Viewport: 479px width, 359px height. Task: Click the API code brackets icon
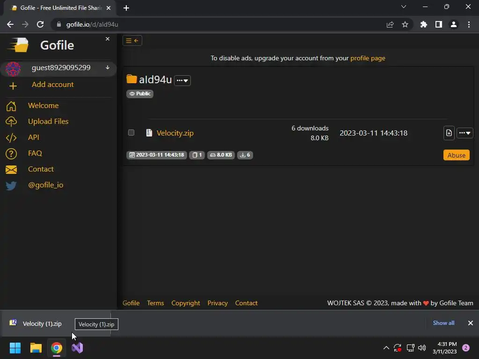click(11, 138)
